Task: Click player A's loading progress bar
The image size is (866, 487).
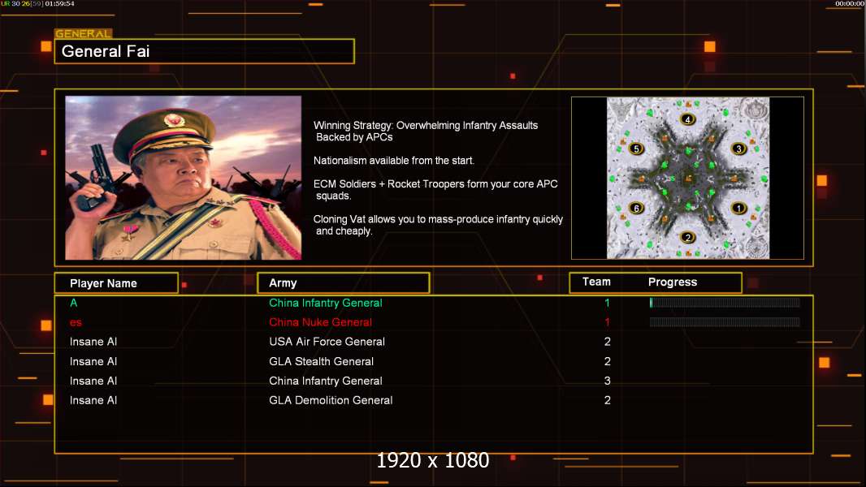Action: pyautogui.click(x=725, y=302)
